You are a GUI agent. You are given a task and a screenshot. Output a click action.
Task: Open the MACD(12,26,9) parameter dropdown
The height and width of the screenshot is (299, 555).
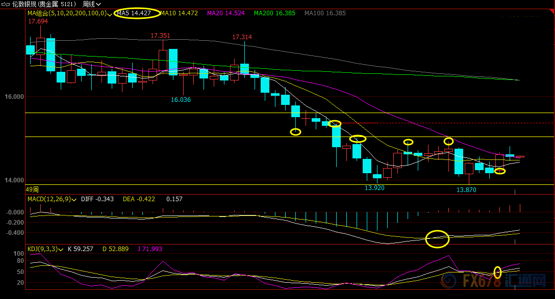(74, 200)
